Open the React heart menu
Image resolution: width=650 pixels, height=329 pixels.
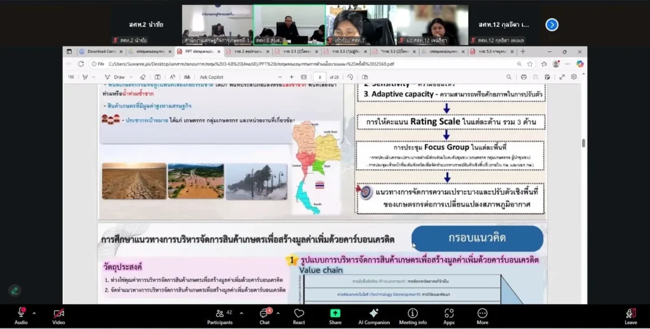298,314
